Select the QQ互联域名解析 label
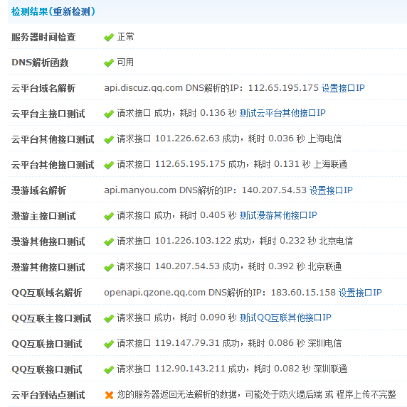This screenshot has height=407, width=407. pos(47,293)
